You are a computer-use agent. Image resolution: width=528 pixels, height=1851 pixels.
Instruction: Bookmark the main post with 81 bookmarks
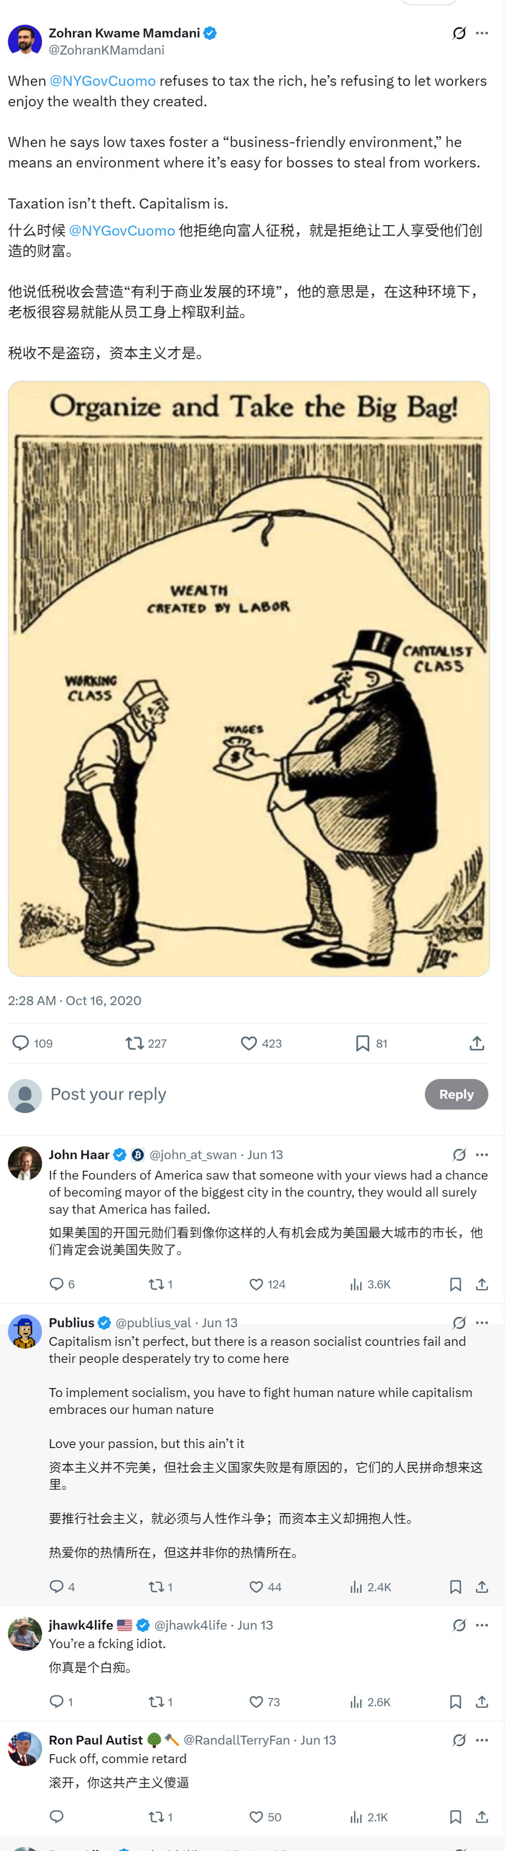pos(363,1043)
